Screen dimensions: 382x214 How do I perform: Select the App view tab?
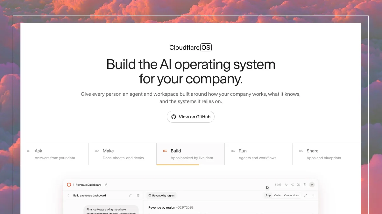click(x=268, y=196)
